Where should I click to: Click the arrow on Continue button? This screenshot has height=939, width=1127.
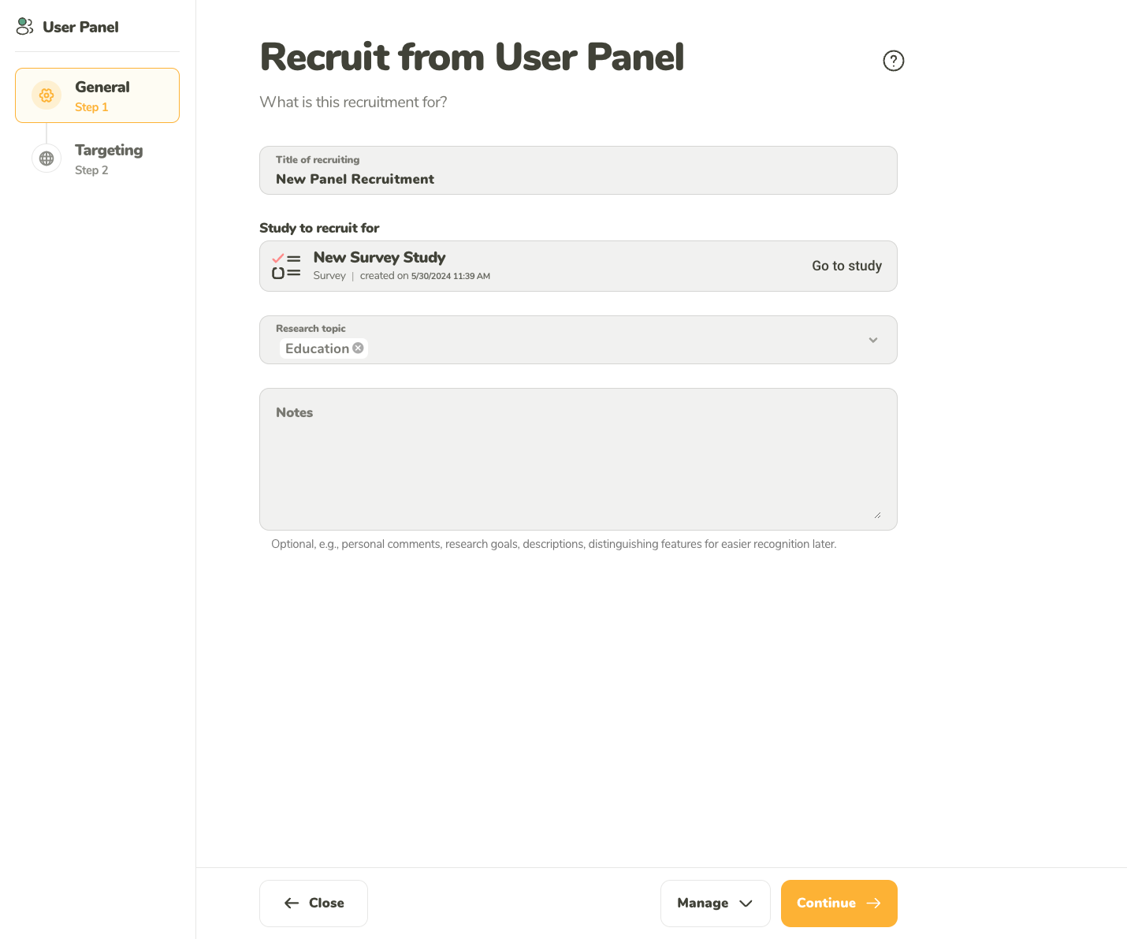[873, 904]
